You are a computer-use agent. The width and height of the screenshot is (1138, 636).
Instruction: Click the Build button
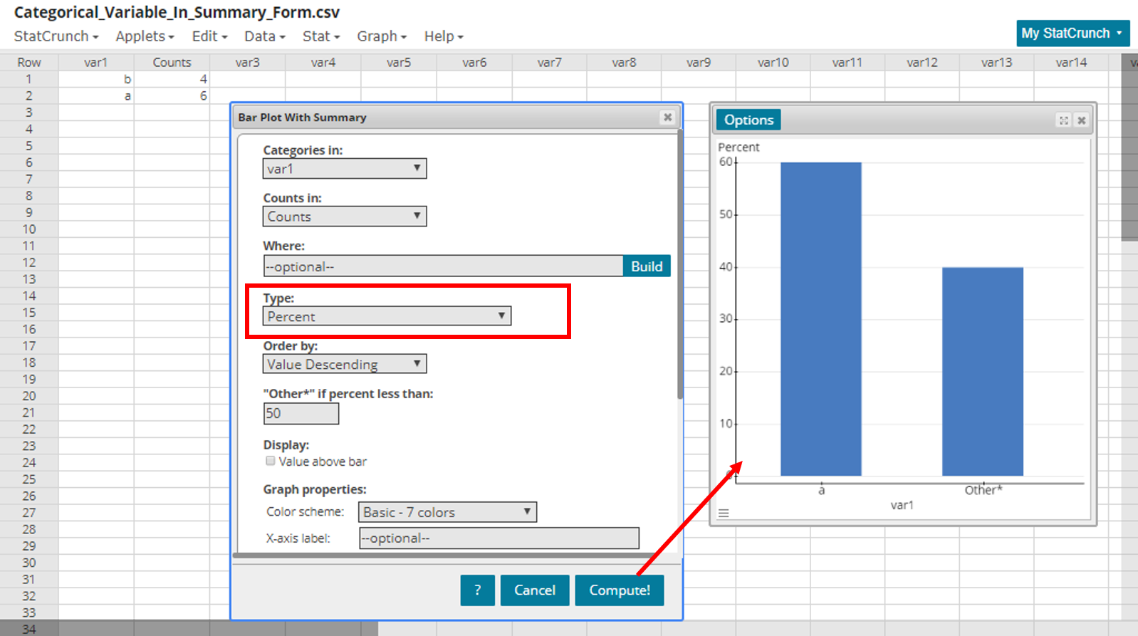click(647, 266)
